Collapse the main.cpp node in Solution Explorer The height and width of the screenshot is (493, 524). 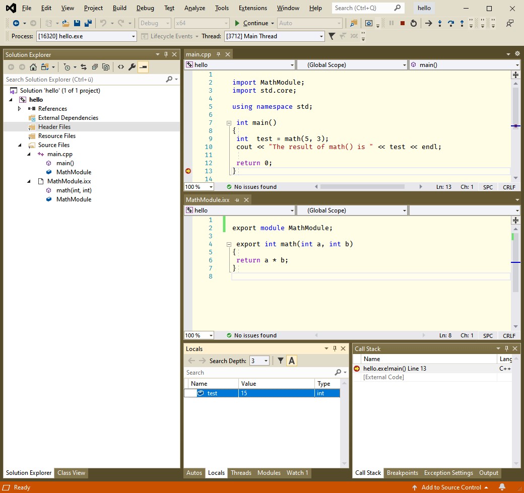29,154
